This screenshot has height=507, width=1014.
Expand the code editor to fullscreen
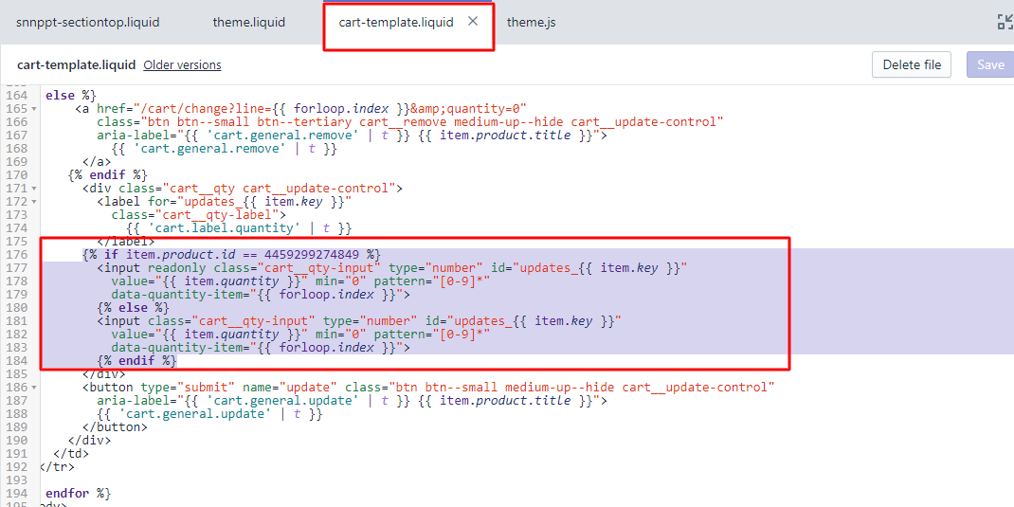[1005, 22]
